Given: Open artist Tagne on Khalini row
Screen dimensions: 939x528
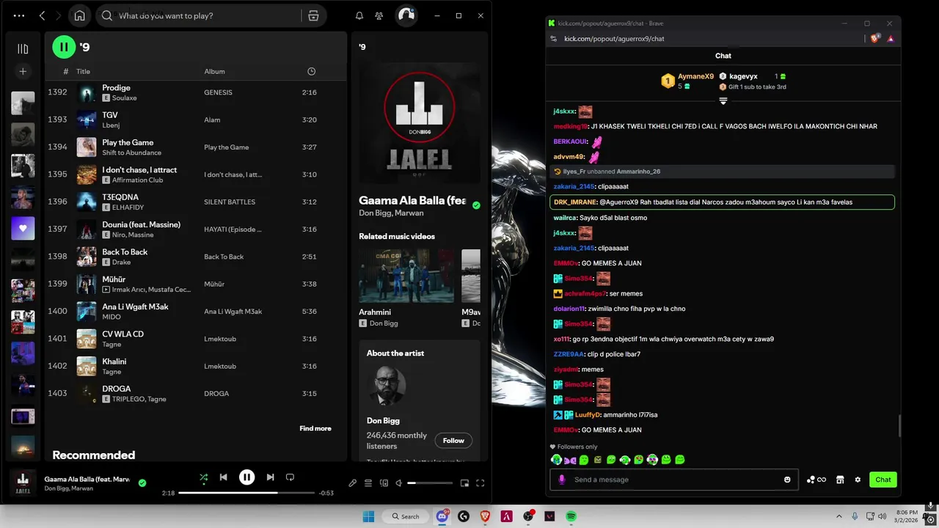Looking at the screenshot, I should point(112,372).
